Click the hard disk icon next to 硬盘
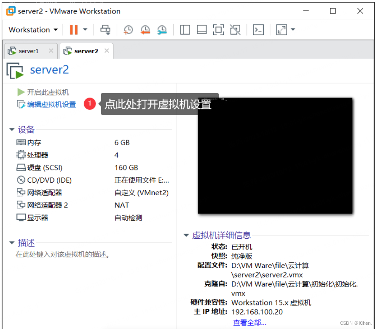This screenshot has height=329, width=378. [x=21, y=167]
